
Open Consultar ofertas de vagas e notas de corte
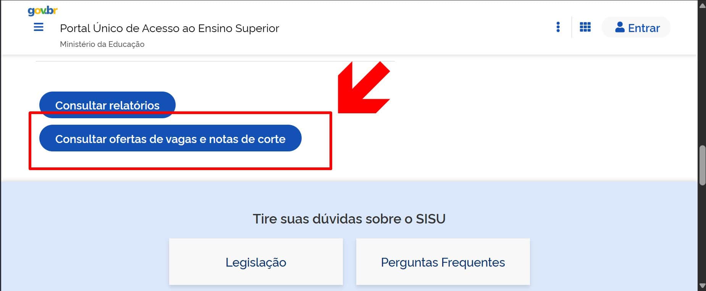pos(170,138)
